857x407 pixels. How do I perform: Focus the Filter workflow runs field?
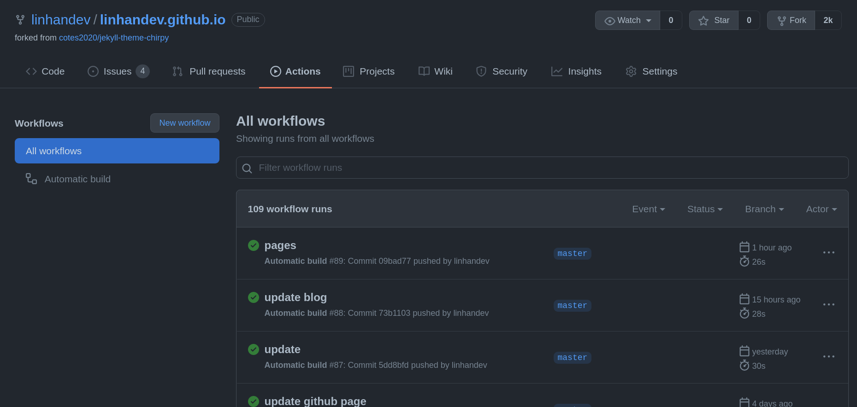coord(549,168)
